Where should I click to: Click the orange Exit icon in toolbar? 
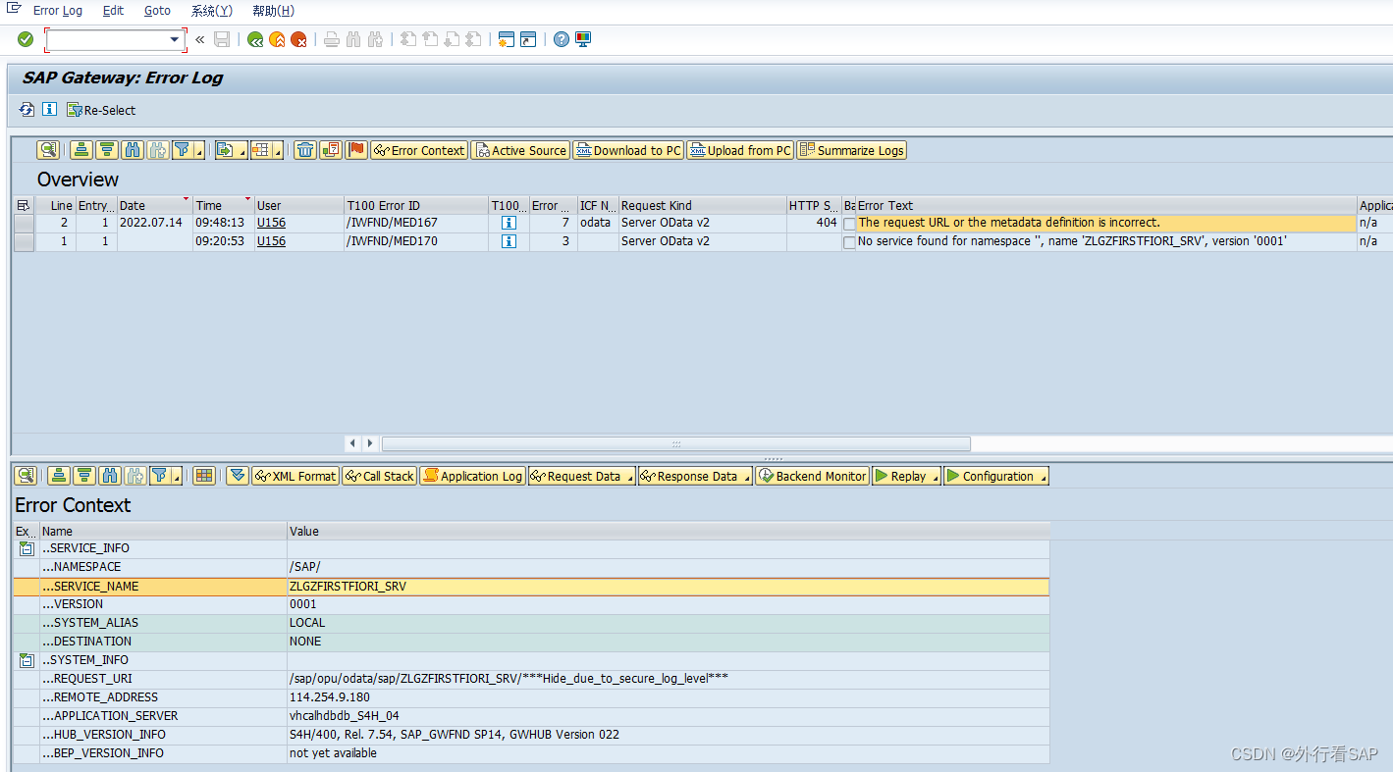click(277, 39)
